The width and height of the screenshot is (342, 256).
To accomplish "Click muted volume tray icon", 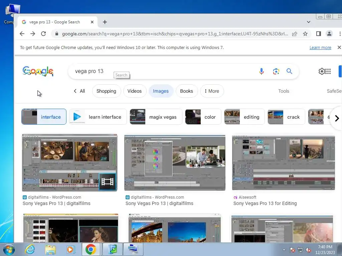I will [308, 250].
